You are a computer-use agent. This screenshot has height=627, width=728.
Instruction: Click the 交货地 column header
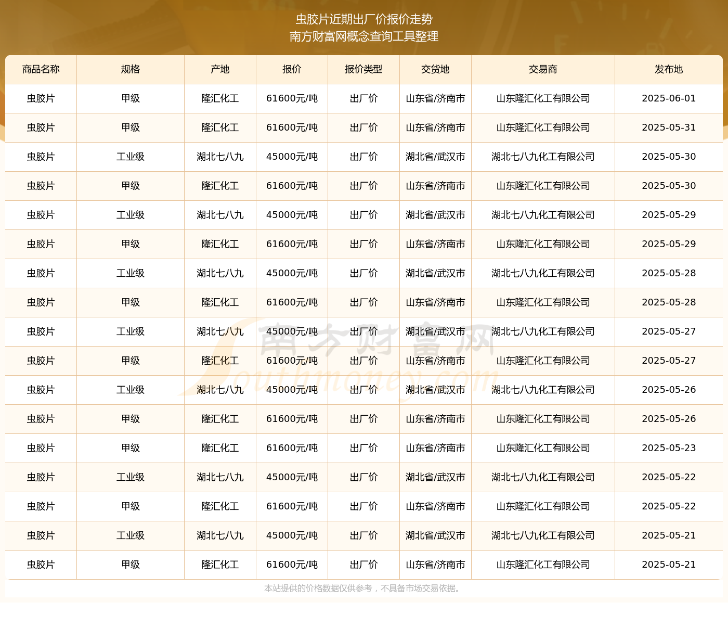pyautogui.click(x=435, y=69)
